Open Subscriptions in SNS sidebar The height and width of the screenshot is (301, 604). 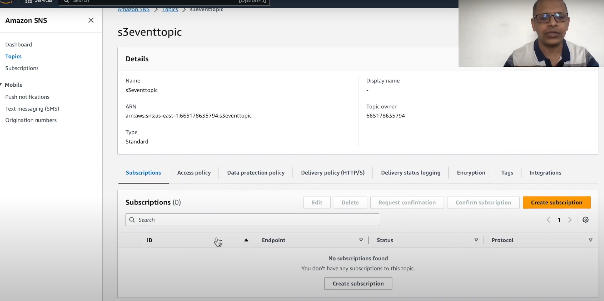tap(22, 68)
